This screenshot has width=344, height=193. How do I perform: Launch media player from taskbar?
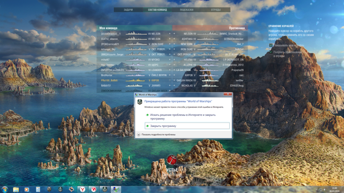[27, 190]
